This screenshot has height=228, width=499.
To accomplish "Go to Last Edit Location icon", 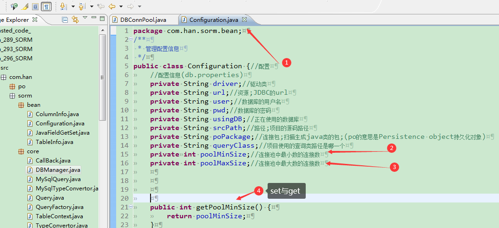I will pos(101,6).
